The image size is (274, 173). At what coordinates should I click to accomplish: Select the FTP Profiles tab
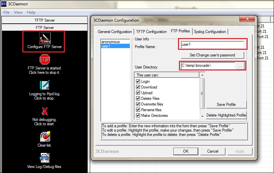(x=180, y=31)
